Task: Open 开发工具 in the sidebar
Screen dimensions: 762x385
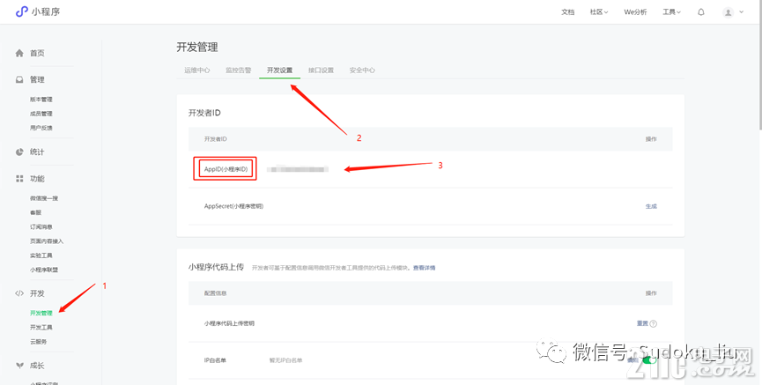Action: [x=41, y=327]
